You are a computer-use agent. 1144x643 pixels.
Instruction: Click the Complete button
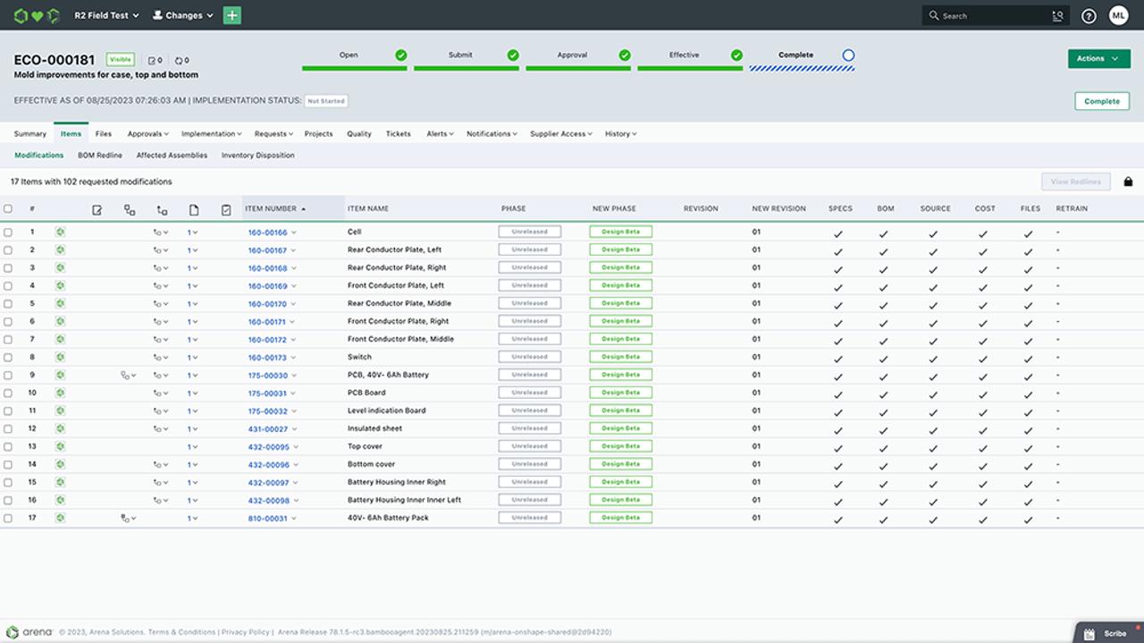tap(1101, 101)
